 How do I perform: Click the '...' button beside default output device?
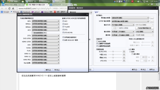point(152,18)
